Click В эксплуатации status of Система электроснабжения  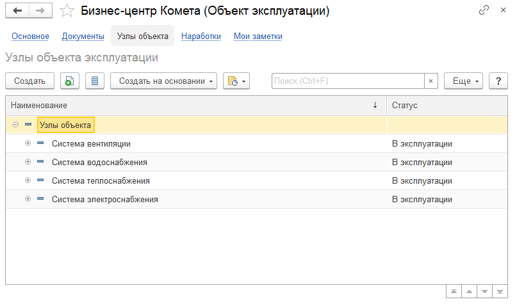click(422, 199)
